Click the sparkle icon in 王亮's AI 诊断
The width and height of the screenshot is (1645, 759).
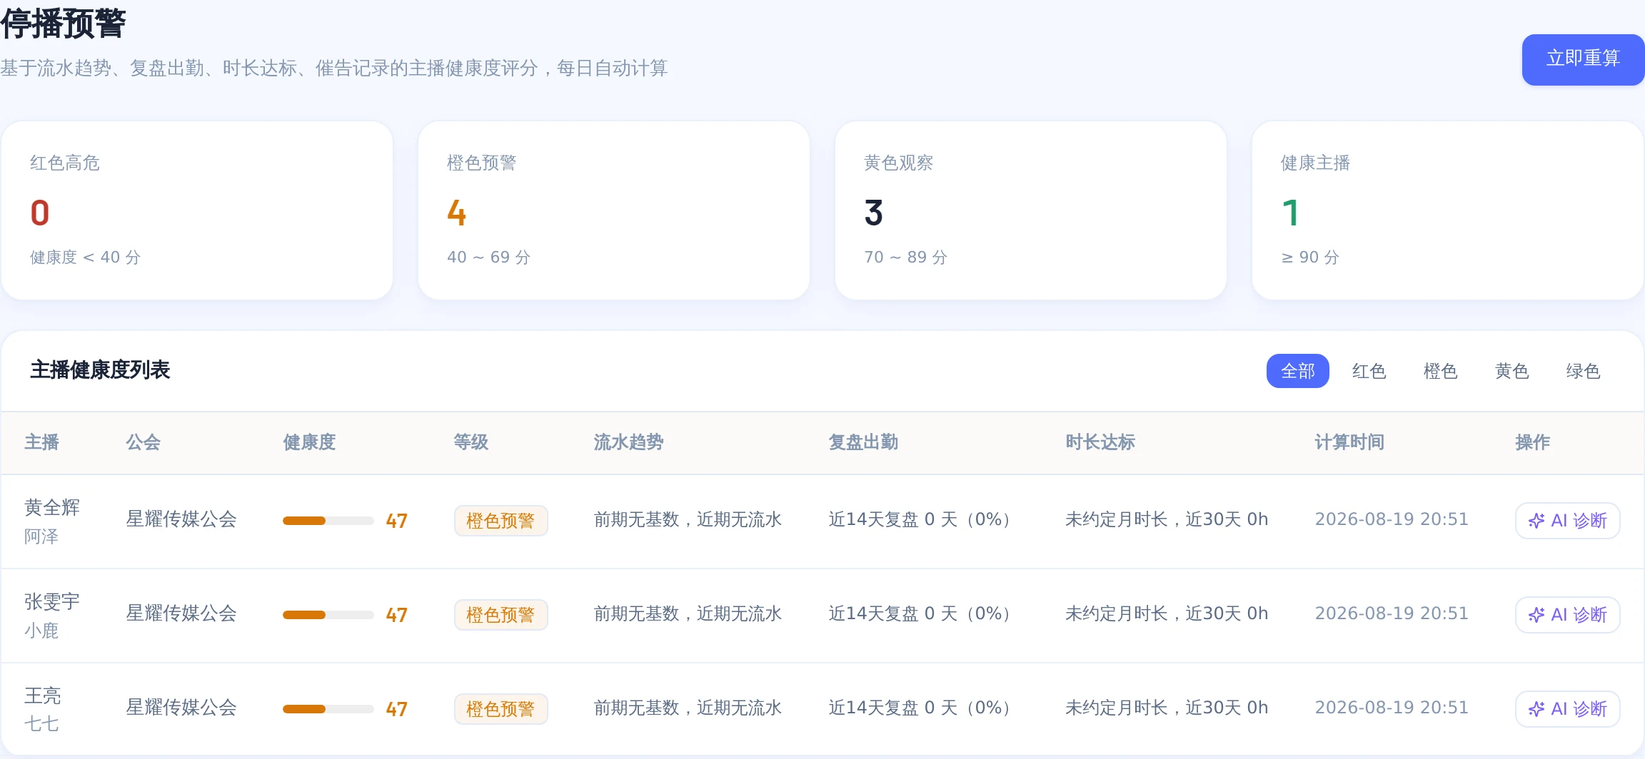[1536, 709]
